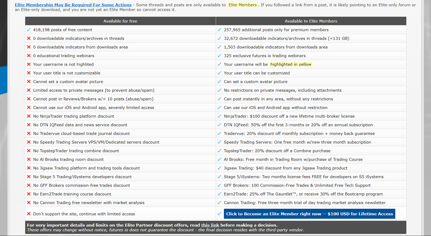Click the checkmark beside DTN IQFeed 50% off
This screenshot has height=236, width=431.
pyautogui.click(x=220, y=125)
